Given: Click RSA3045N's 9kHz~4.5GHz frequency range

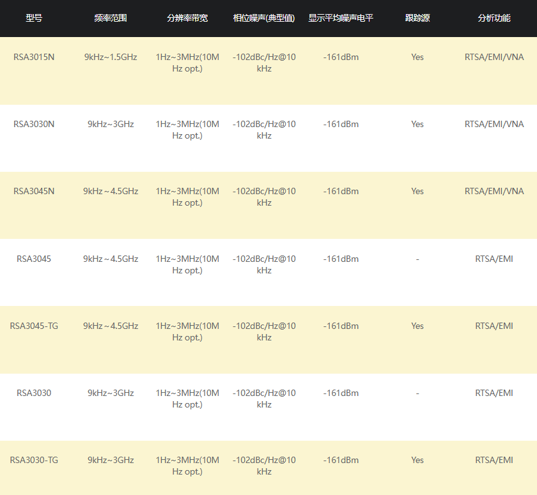Looking at the screenshot, I should tap(111, 191).
